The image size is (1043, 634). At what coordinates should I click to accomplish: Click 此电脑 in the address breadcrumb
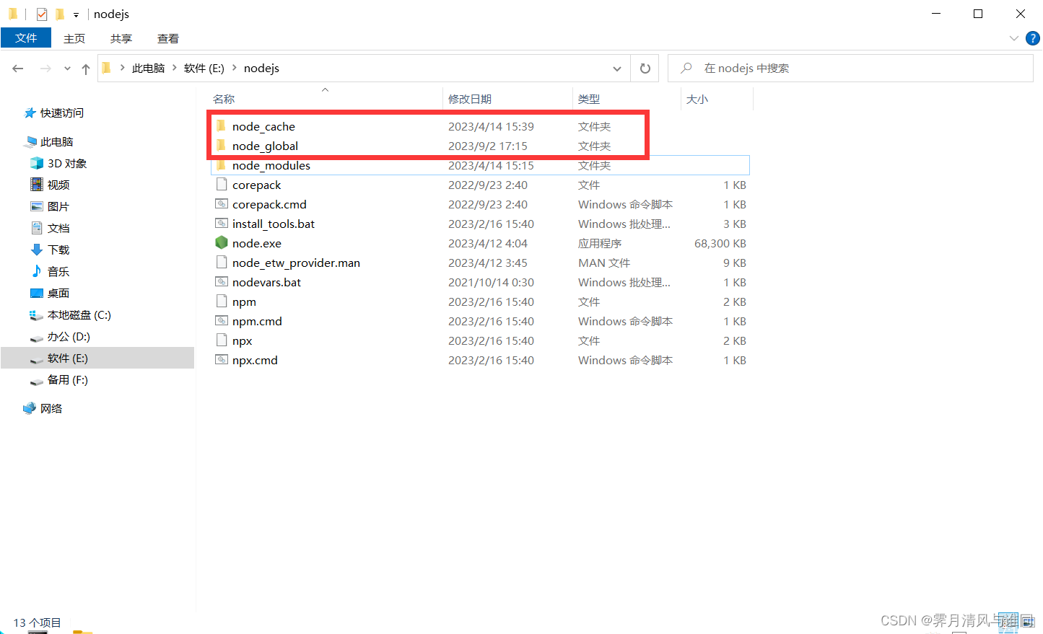[x=149, y=68]
